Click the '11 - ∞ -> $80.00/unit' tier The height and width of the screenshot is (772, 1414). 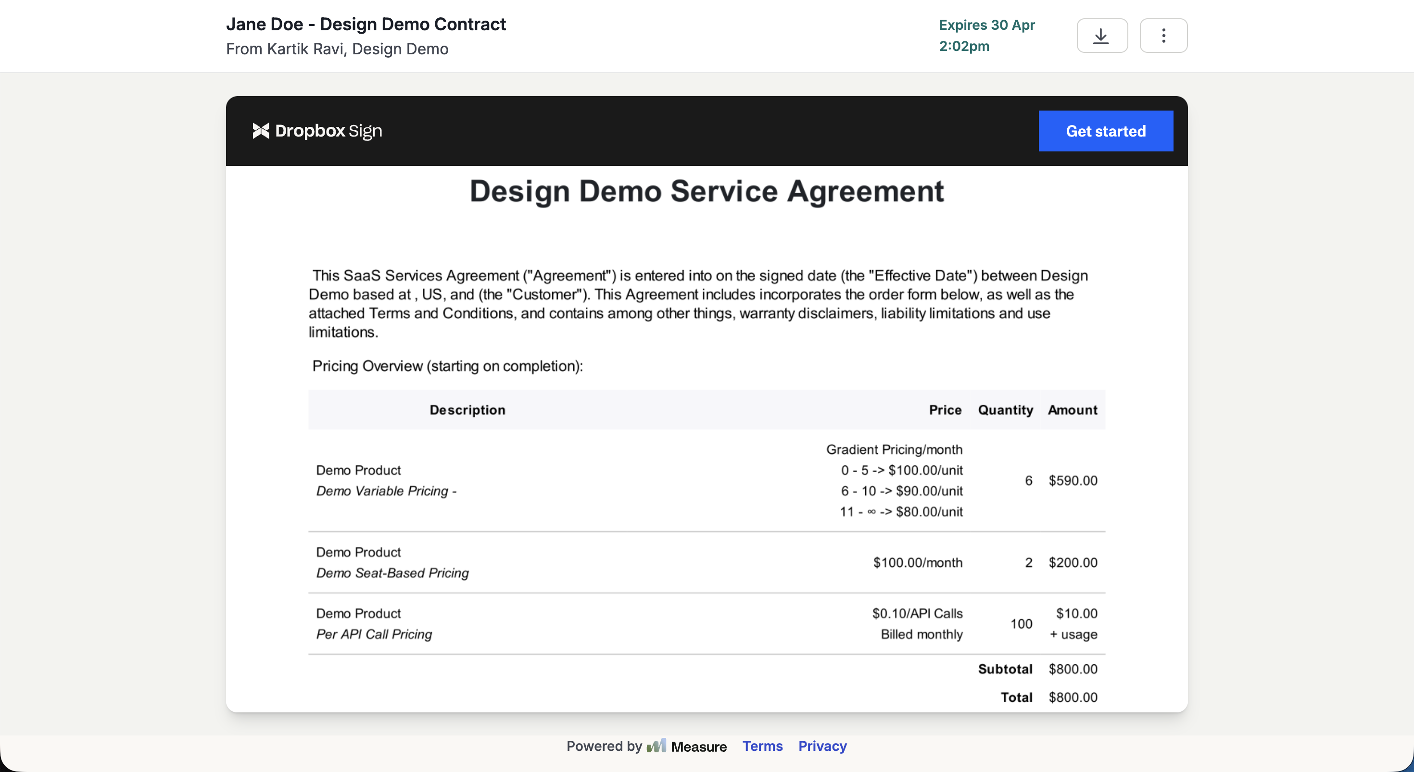(901, 512)
